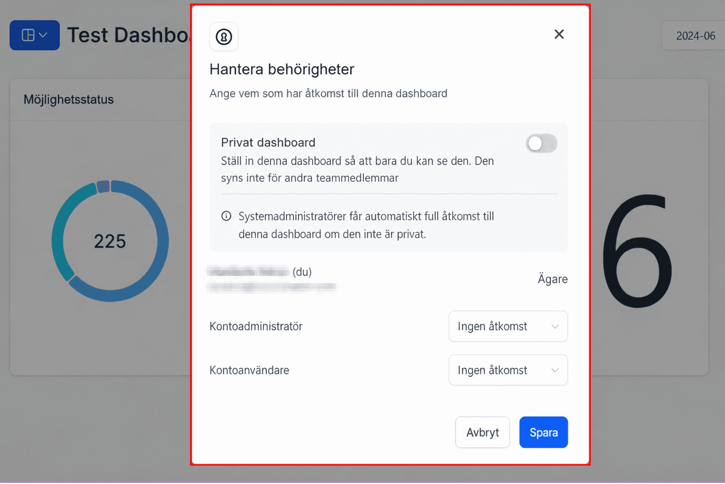The width and height of the screenshot is (725, 484).
Task: Click the Möjlighetsstatus widget title
Action: pyautogui.click(x=69, y=99)
